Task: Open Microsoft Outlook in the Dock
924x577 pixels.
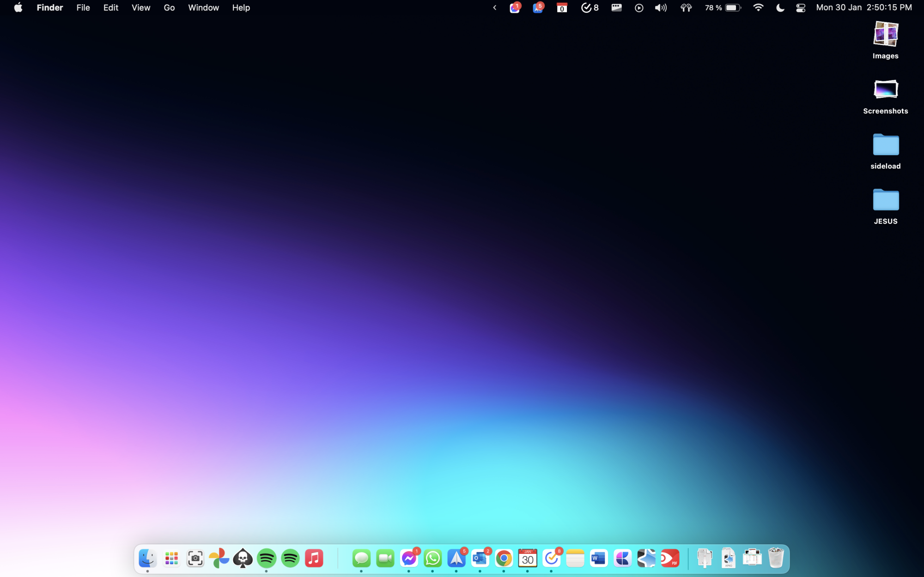Action: point(480,559)
